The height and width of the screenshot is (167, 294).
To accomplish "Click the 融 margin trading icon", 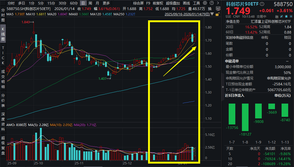I will pos(277,16).
